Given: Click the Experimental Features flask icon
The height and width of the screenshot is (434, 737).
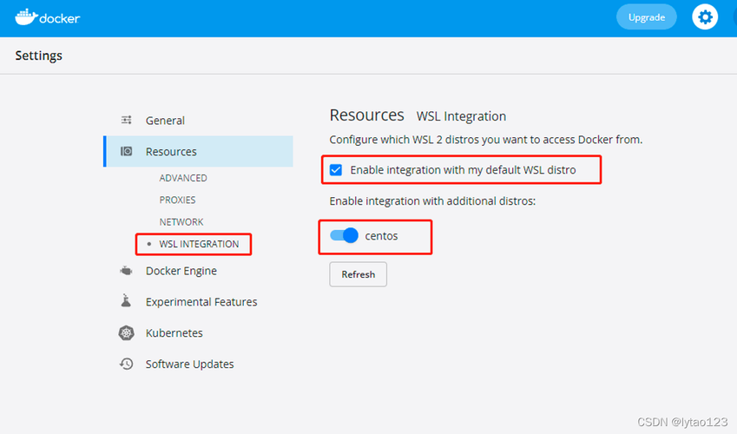Looking at the screenshot, I should [126, 301].
